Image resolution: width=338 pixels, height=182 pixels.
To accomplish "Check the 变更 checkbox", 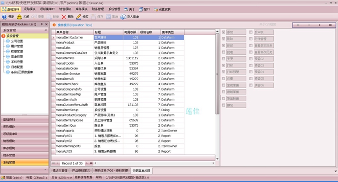I will (223, 59).
